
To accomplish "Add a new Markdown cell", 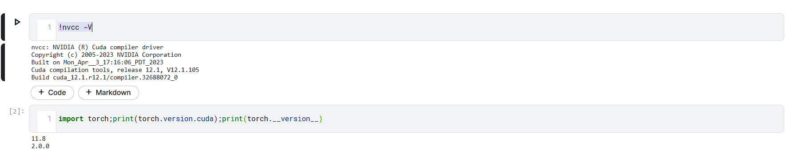I will (108, 92).
